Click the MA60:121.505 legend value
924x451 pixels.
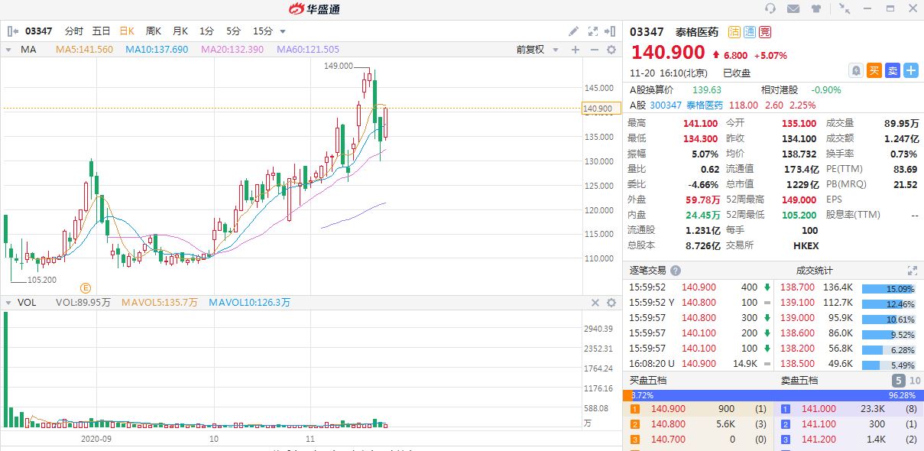(x=308, y=50)
